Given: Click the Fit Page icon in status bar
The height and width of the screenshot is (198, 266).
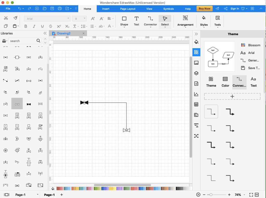Looking at the screenshot, I should tap(251, 195).
